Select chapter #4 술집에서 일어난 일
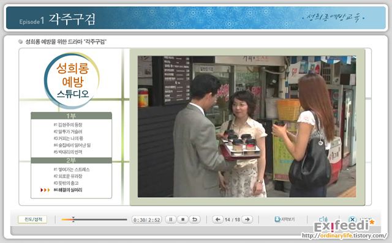 [72, 145]
